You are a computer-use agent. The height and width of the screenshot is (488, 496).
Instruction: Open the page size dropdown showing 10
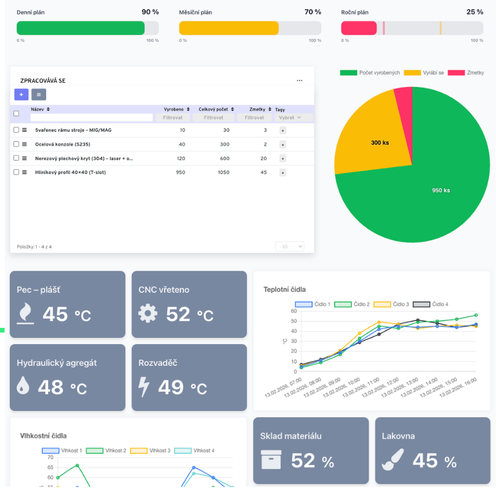pyautogui.click(x=289, y=246)
